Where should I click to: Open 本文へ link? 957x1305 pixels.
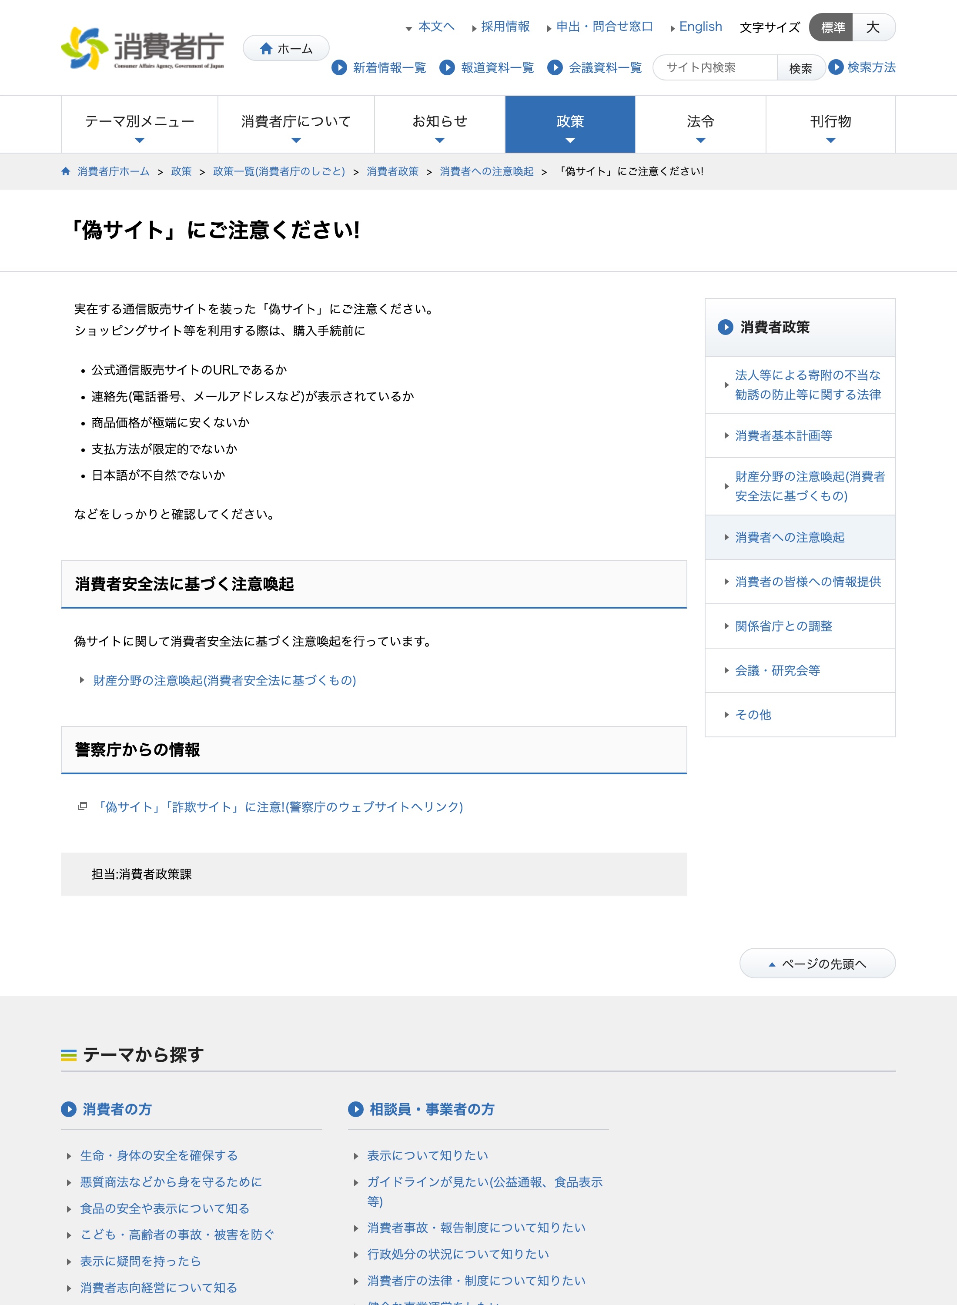click(x=436, y=27)
